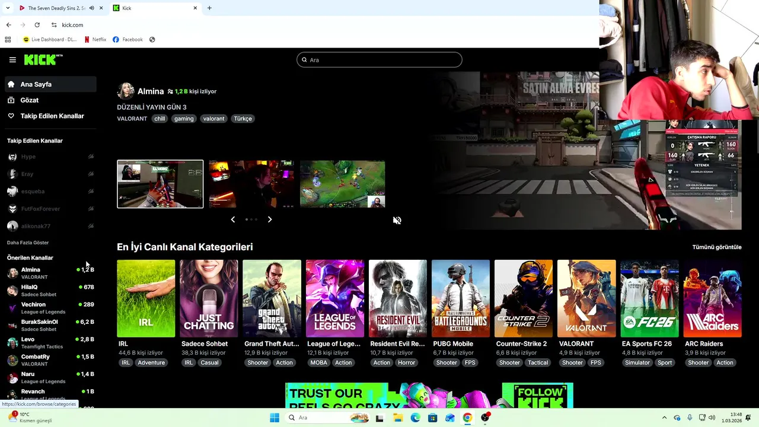Open IRL category card
759x427 pixels.
tap(146, 298)
